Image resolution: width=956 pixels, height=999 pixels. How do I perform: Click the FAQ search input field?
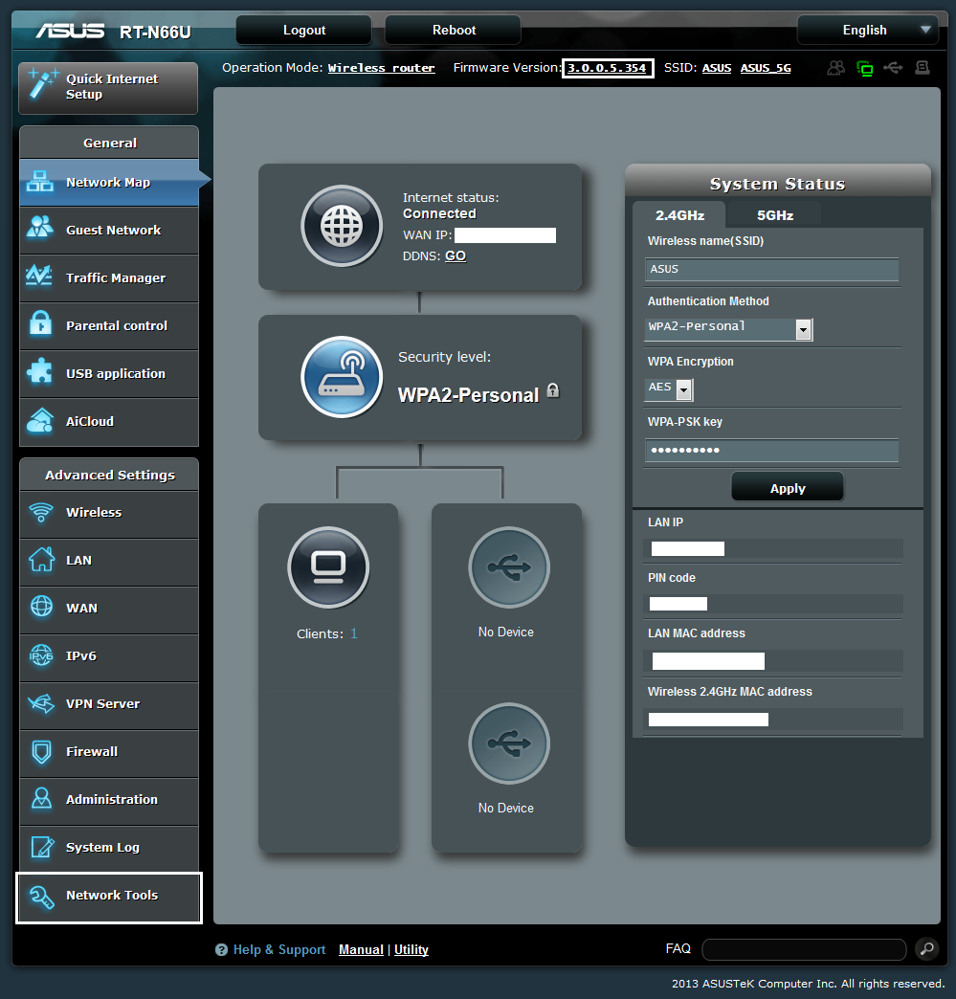click(804, 949)
